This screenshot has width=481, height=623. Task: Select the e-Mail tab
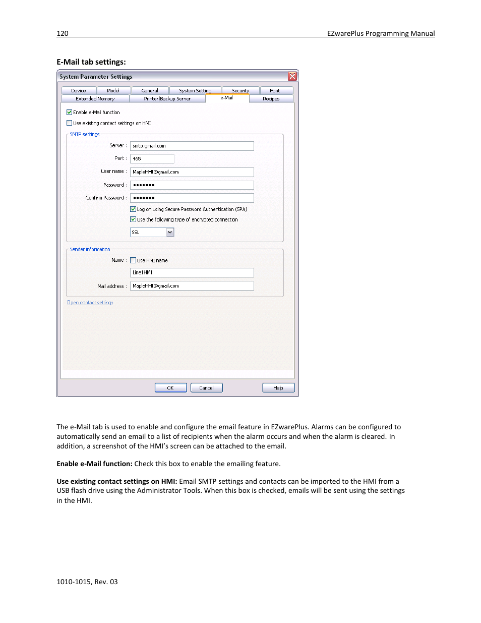pyautogui.click(x=227, y=98)
